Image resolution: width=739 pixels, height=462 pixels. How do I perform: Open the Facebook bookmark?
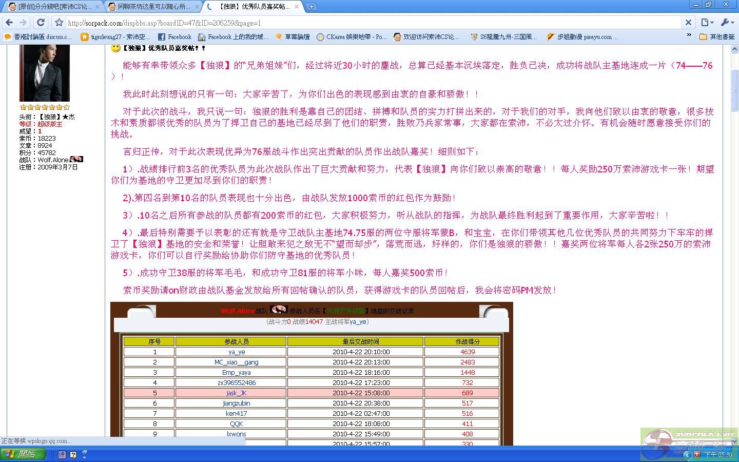coord(174,37)
